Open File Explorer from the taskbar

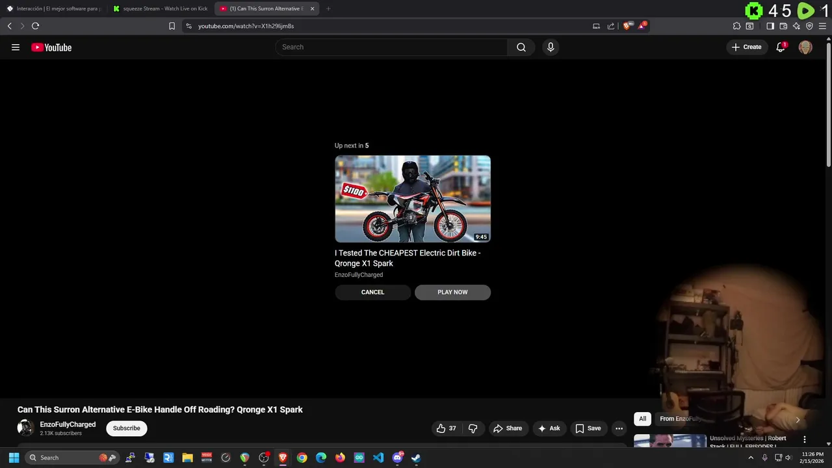(x=187, y=458)
